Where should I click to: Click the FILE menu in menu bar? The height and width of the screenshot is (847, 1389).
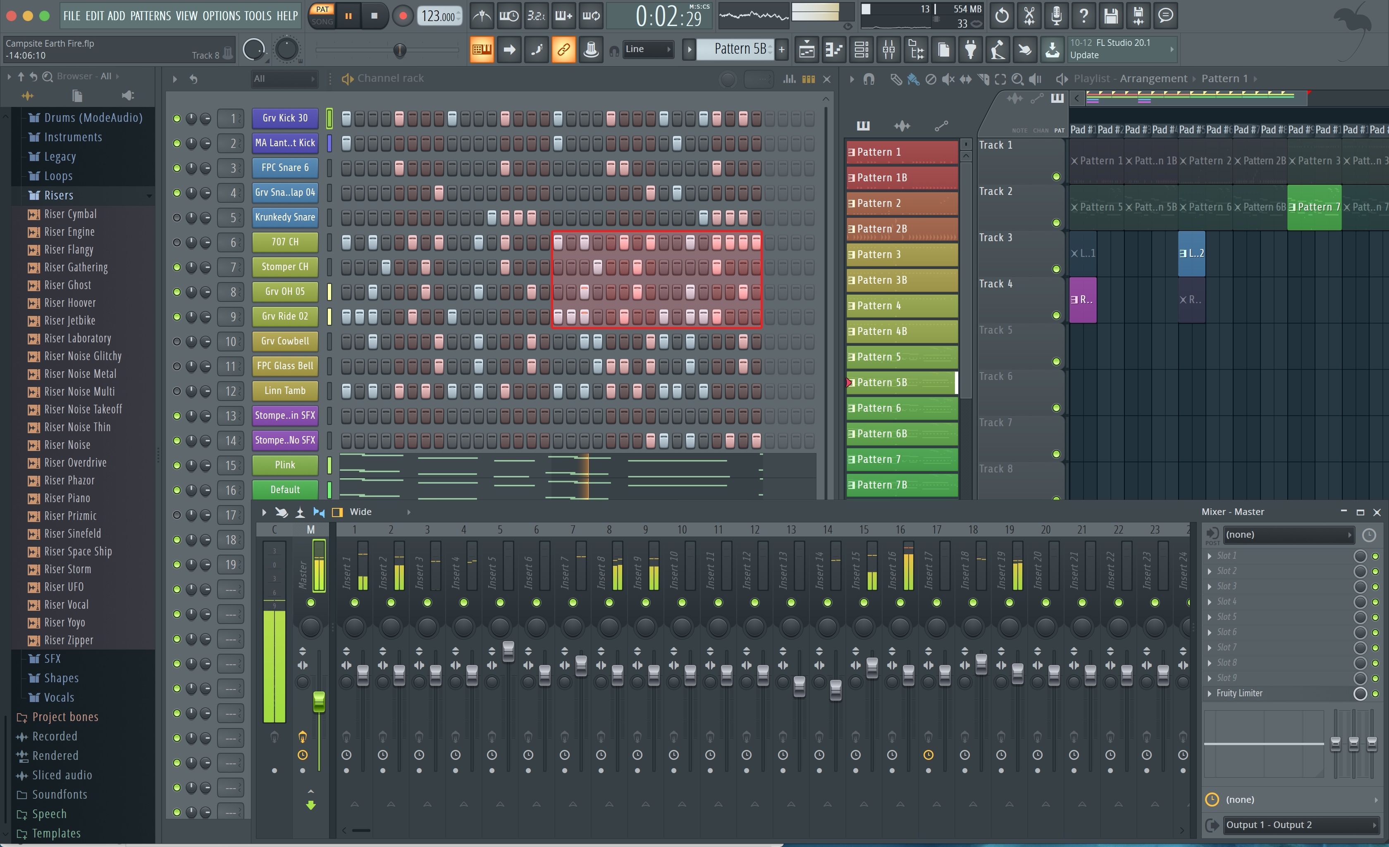[x=74, y=15]
